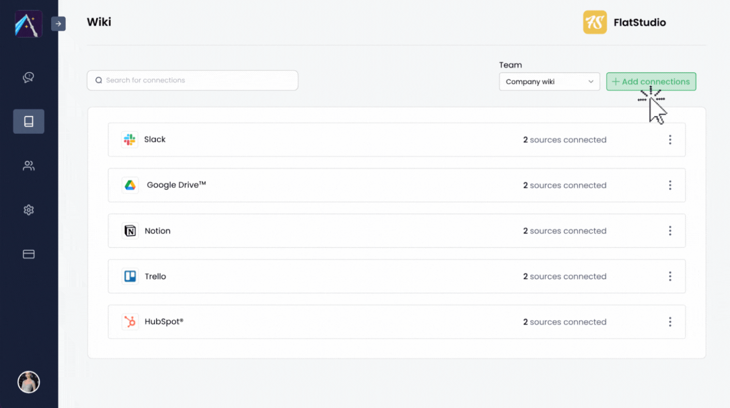Open the three-dot menu for Slack
This screenshot has width=730, height=408.
(x=670, y=140)
